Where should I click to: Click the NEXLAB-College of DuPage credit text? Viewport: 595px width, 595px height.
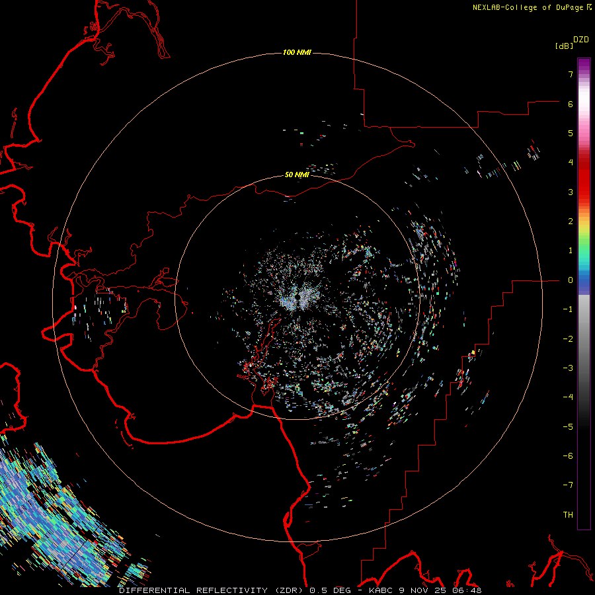(528, 7)
